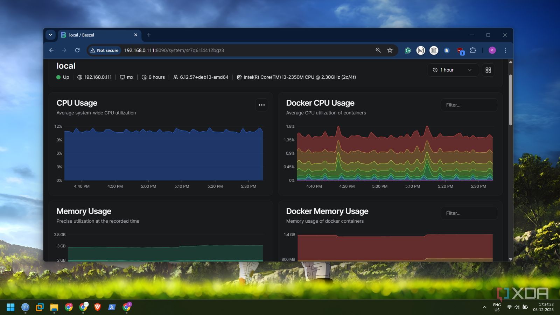This screenshot has width=560, height=315.
Task: Close the local / Beszel tab
Action: coord(136,35)
